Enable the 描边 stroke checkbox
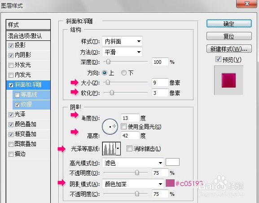This screenshot has width=259, height=203. click(x=11, y=154)
